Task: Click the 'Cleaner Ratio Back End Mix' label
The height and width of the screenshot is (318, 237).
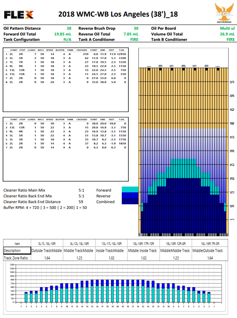Action: point(28,196)
